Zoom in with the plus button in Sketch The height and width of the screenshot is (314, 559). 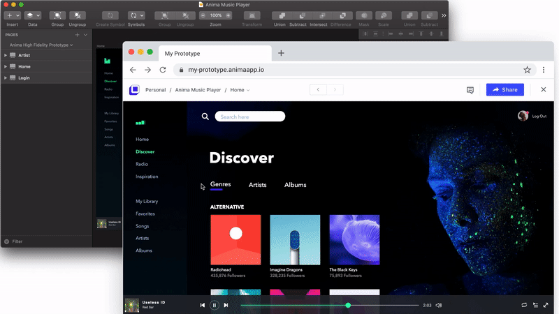pyautogui.click(x=228, y=15)
